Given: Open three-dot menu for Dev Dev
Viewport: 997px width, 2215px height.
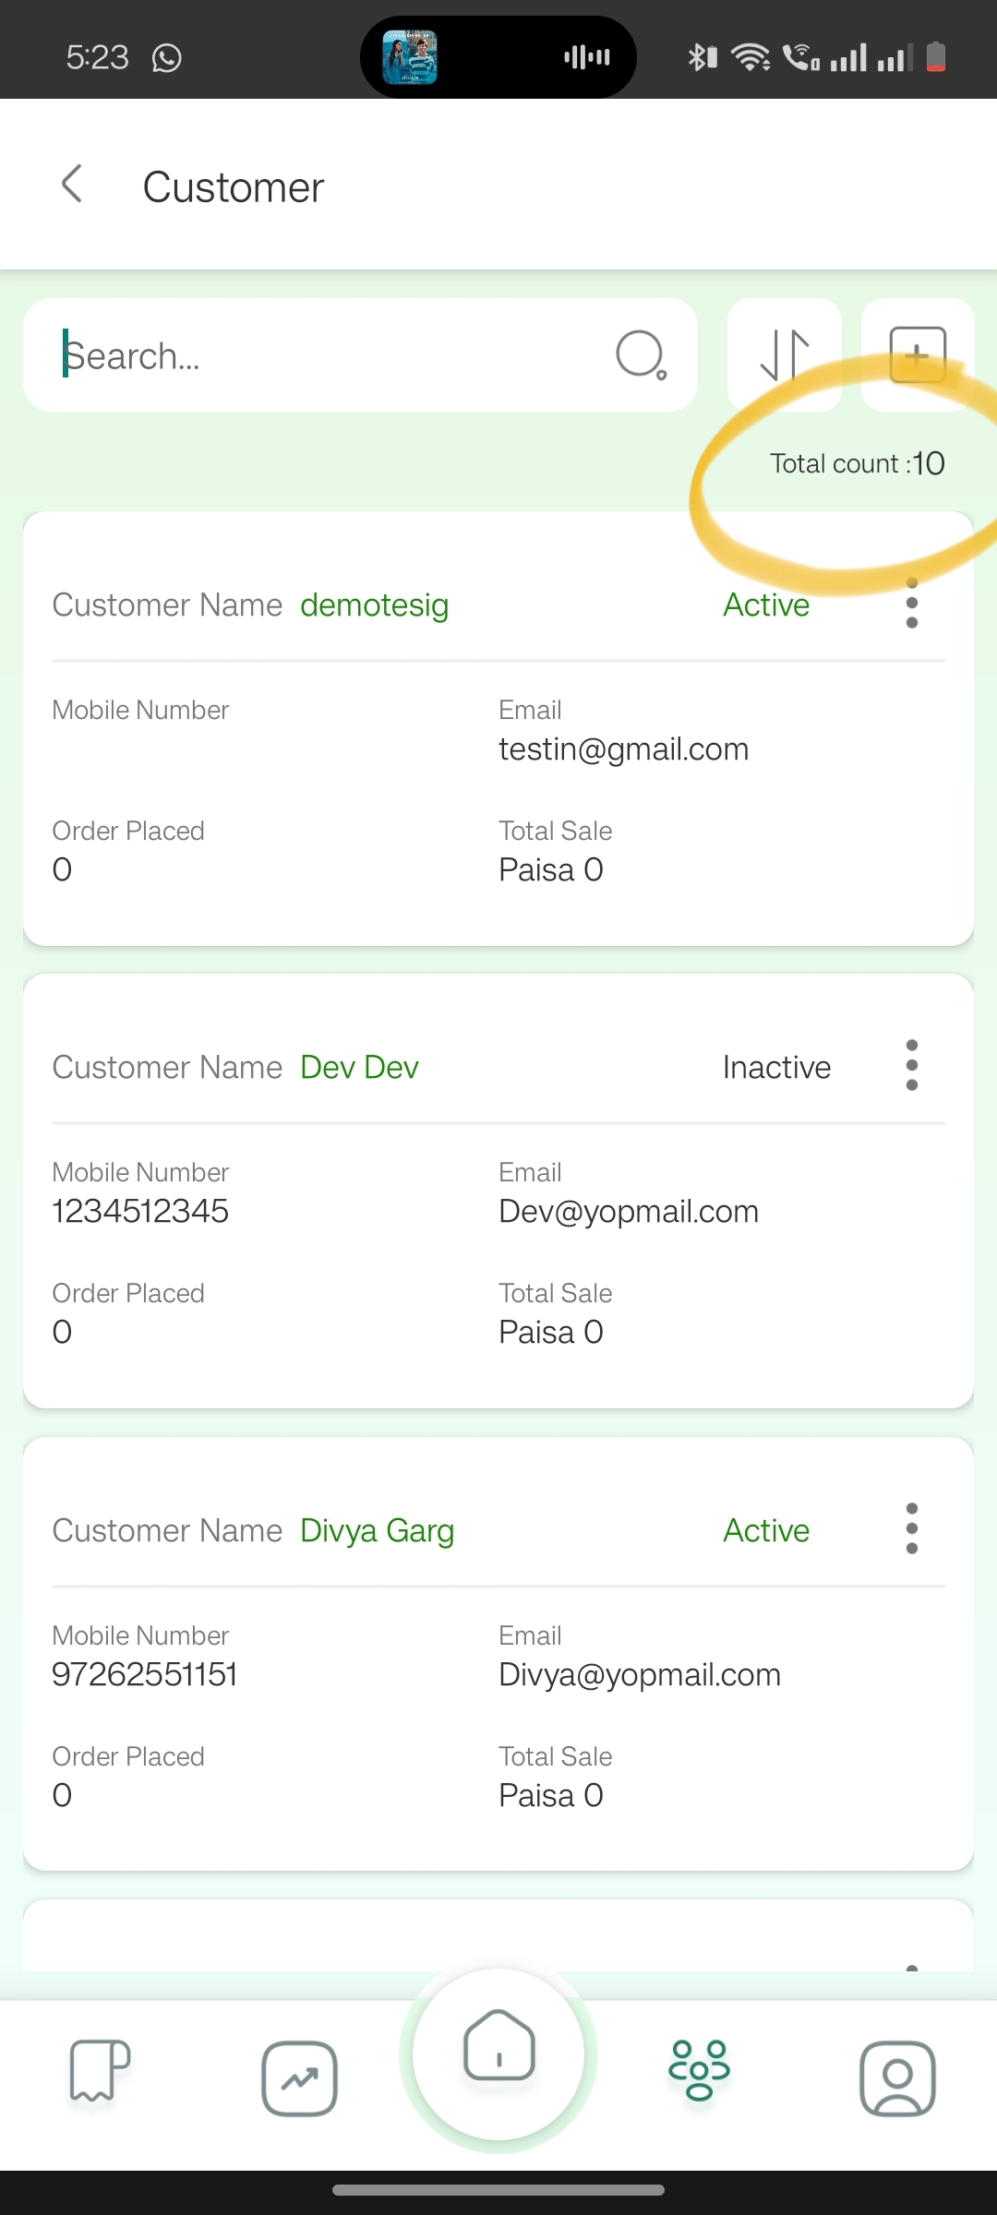Looking at the screenshot, I should coord(912,1066).
